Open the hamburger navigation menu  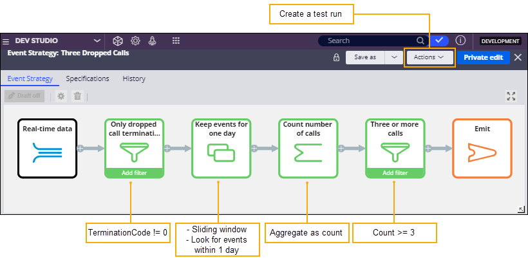point(6,41)
